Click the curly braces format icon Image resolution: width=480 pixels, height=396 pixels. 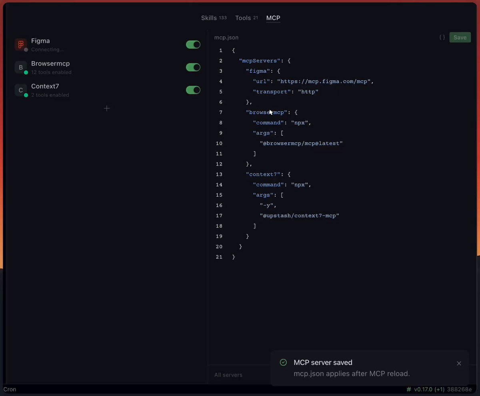pos(442,37)
